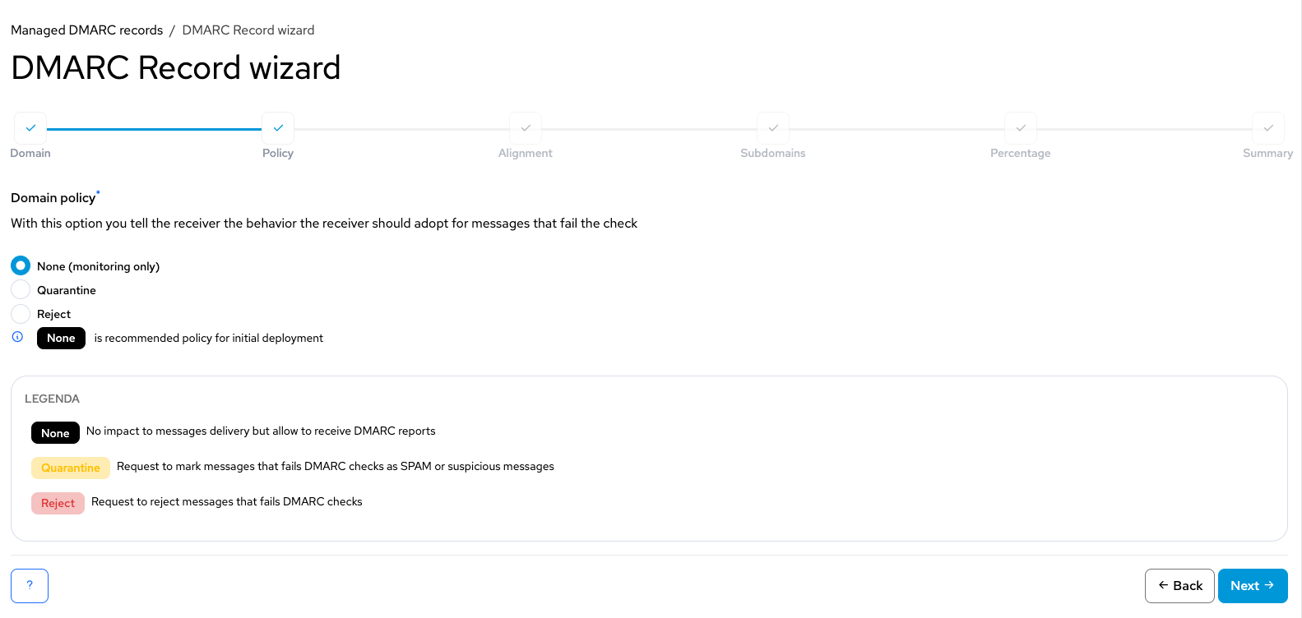1302x618 pixels.
Task: Click the red Reject legend badge
Action: click(x=58, y=503)
